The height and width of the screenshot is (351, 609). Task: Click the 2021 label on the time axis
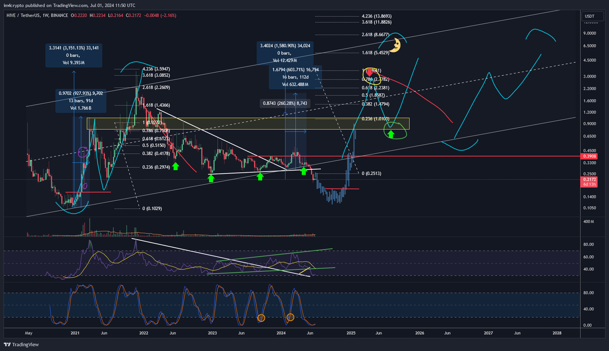(x=75, y=333)
